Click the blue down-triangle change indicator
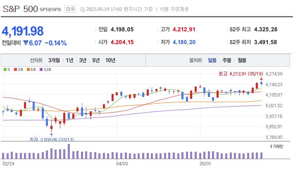 pyautogui.click(x=26, y=43)
